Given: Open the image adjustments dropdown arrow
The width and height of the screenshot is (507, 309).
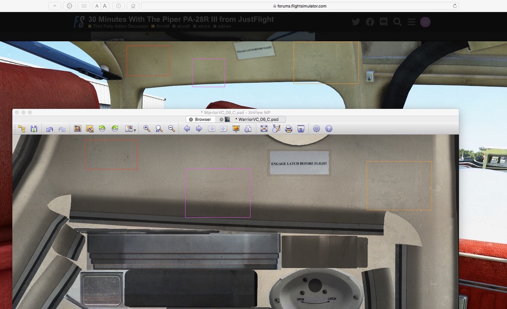Looking at the screenshot, I should (135, 130).
